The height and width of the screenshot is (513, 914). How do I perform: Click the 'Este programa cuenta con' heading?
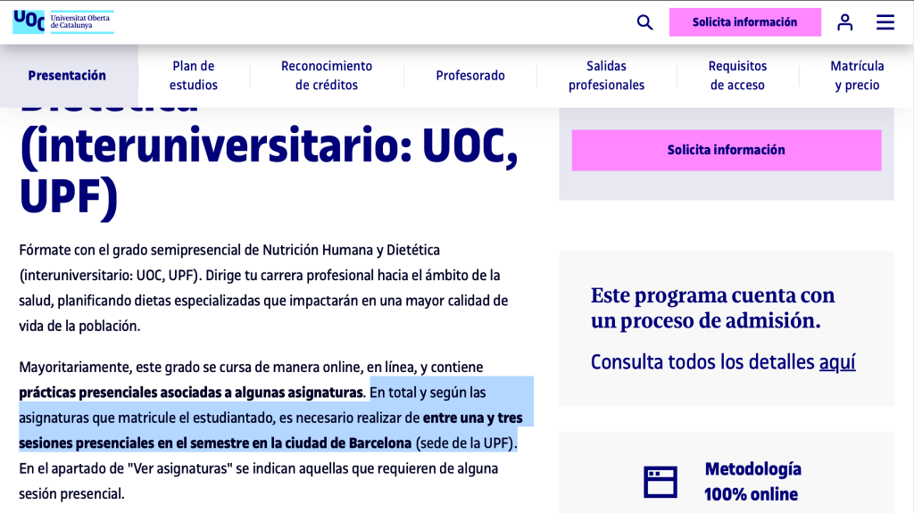click(x=712, y=295)
